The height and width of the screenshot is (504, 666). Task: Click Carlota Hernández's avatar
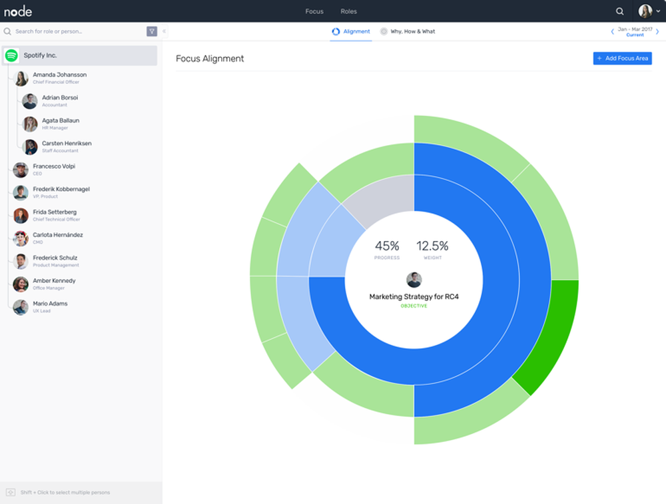pyautogui.click(x=21, y=238)
